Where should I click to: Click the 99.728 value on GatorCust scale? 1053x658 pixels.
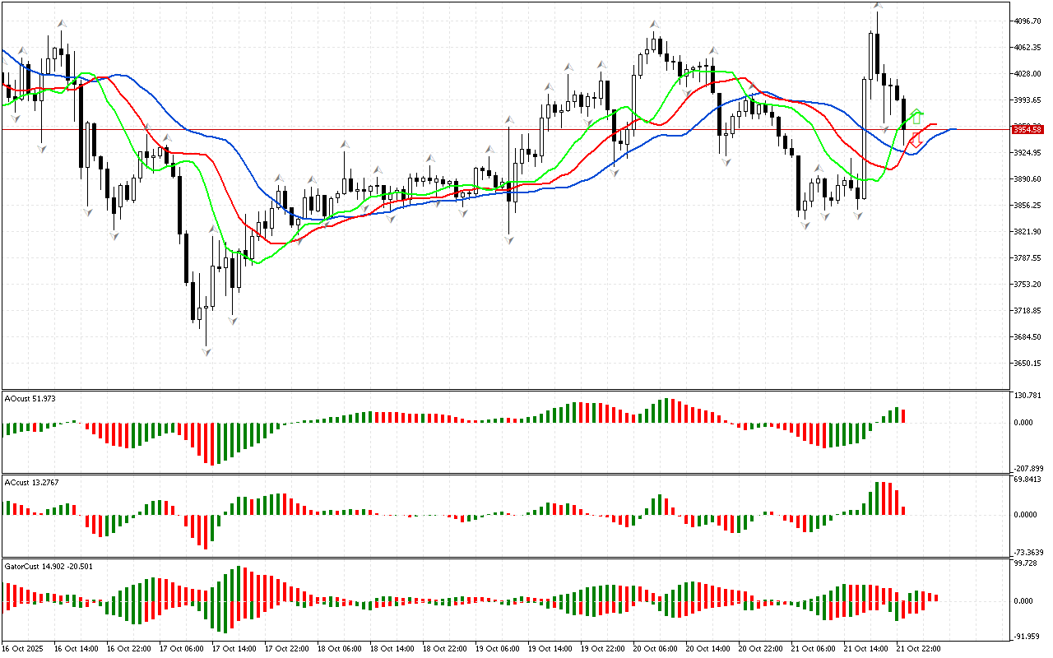coord(1027,563)
